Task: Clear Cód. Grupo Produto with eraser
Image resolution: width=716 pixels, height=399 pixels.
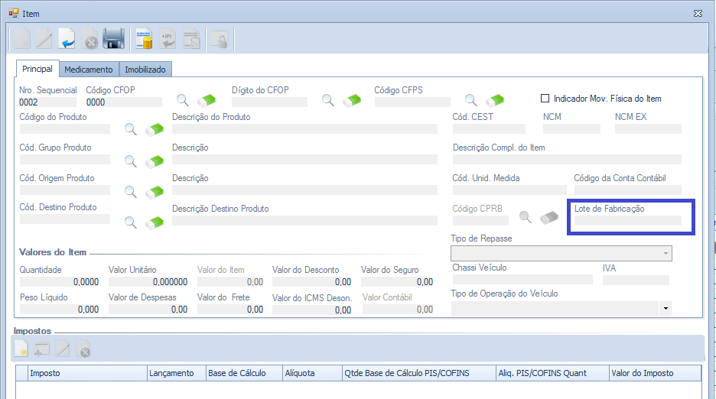Action: 155,161
